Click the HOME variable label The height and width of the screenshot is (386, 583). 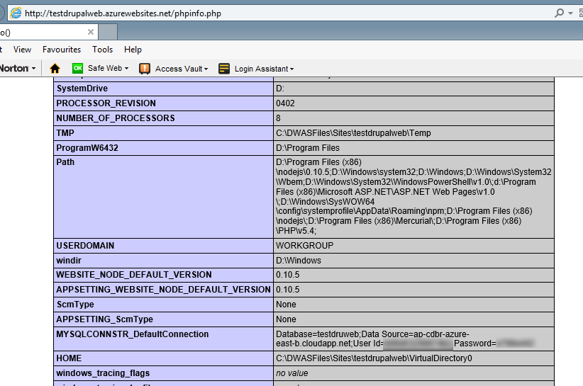69,358
